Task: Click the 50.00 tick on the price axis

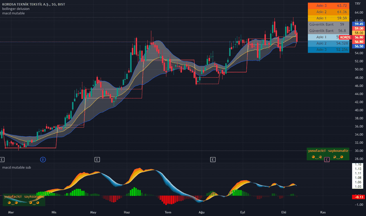Action: tap(359, 70)
